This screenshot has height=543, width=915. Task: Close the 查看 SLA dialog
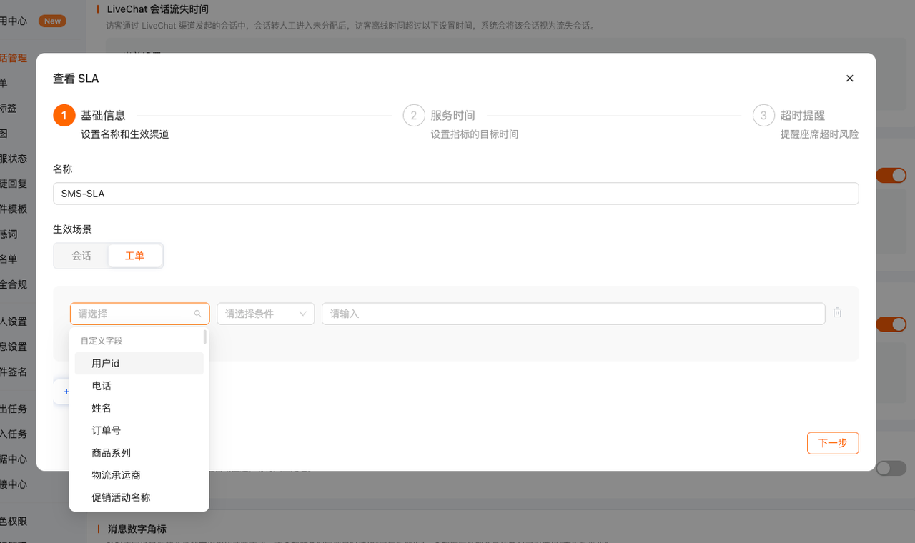(x=850, y=79)
